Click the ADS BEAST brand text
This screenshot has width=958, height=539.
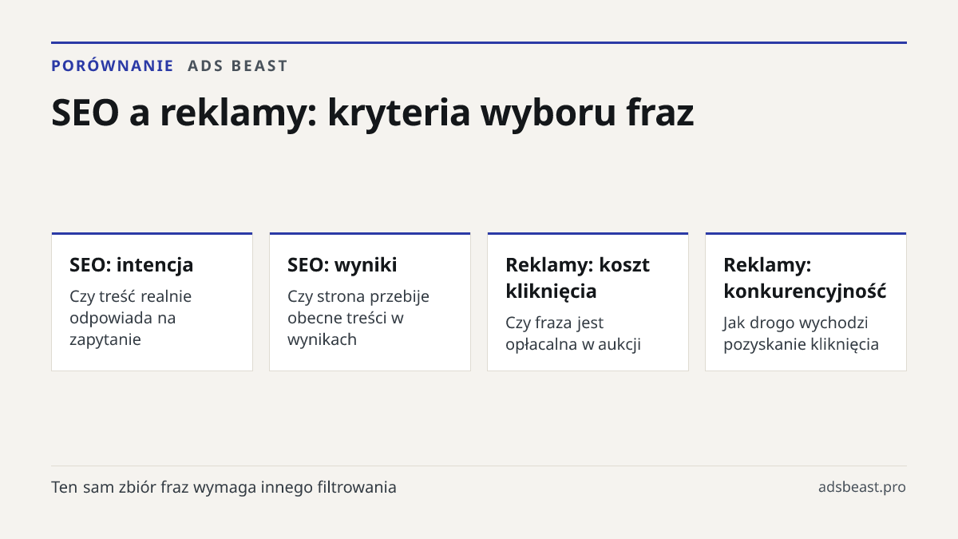(238, 65)
